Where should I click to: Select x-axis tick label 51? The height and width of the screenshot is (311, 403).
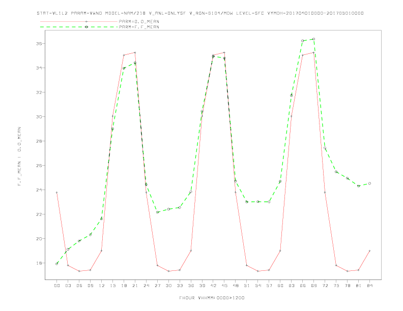pos(247,286)
